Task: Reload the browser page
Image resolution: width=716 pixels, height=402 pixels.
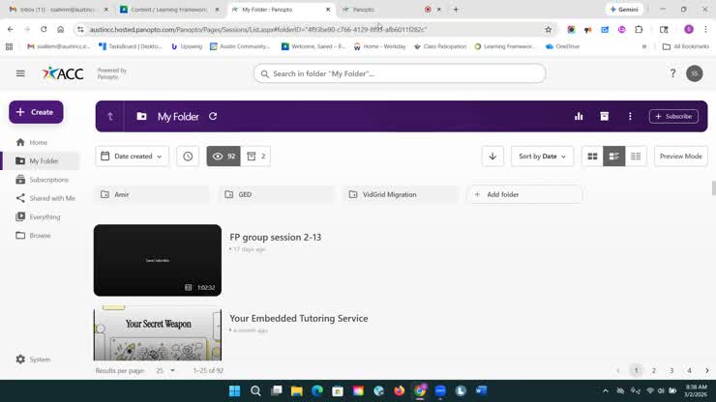Action: pyautogui.click(x=44, y=29)
